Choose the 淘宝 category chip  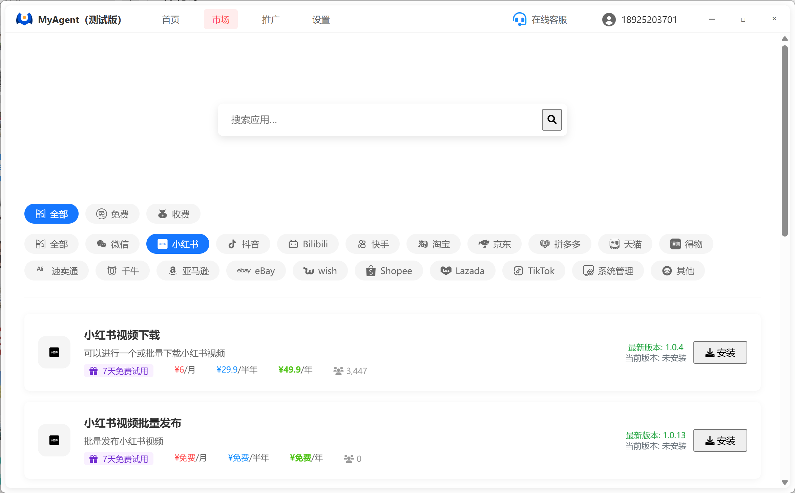tap(433, 244)
